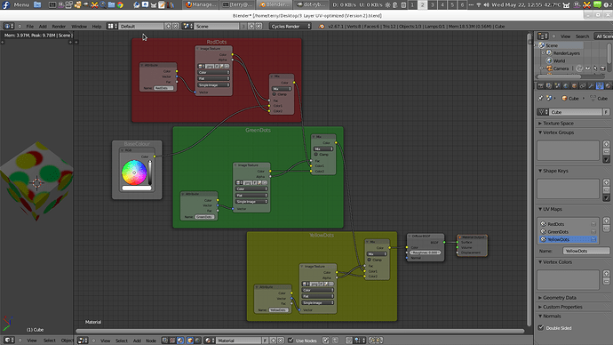Open the Object properties tab icon
The height and width of the screenshot is (345, 613).
pyautogui.click(x=574, y=85)
